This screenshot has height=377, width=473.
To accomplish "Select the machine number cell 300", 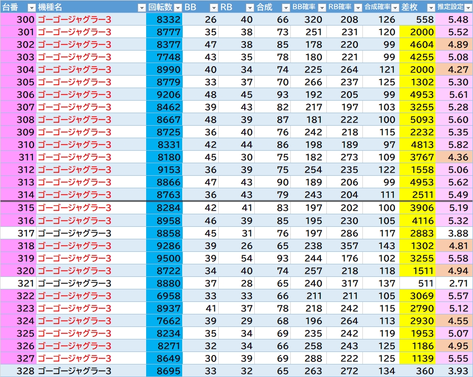I will (x=19, y=20).
